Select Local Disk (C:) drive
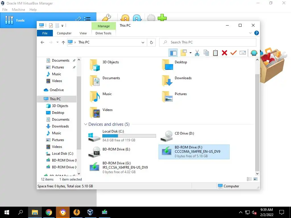 point(122,136)
